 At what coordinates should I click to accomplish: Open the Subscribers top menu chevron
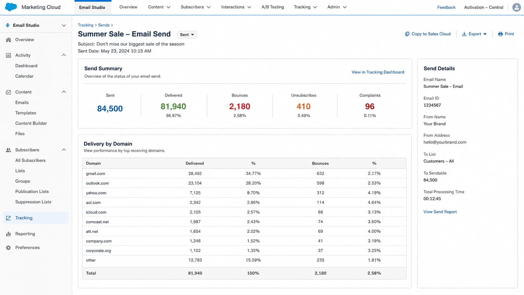[x=208, y=7]
